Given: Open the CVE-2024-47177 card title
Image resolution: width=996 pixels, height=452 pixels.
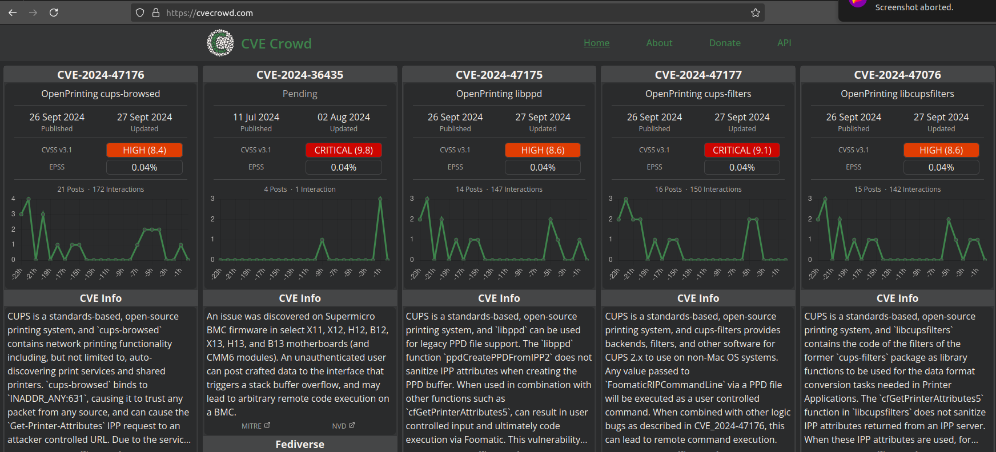Looking at the screenshot, I should (698, 75).
